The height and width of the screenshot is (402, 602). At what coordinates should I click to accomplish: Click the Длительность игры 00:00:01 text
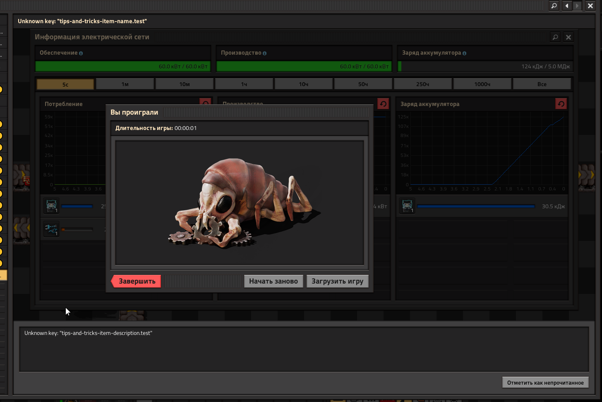point(156,128)
